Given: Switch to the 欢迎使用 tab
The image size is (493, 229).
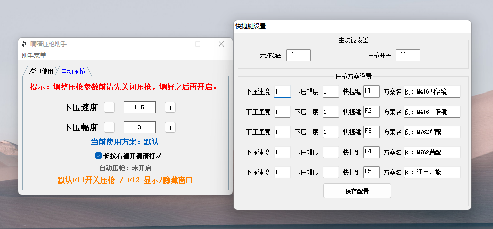Looking at the screenshot, I should 40,71.
